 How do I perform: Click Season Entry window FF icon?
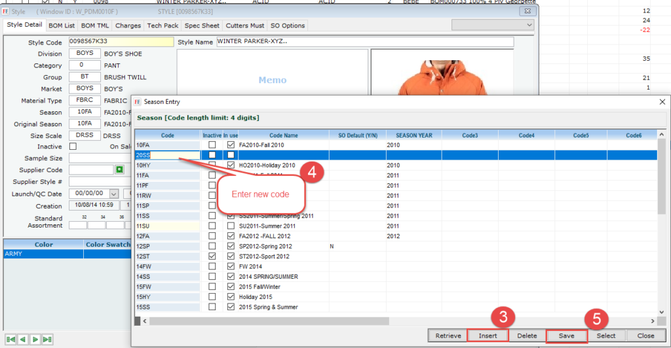pos(138,102)
